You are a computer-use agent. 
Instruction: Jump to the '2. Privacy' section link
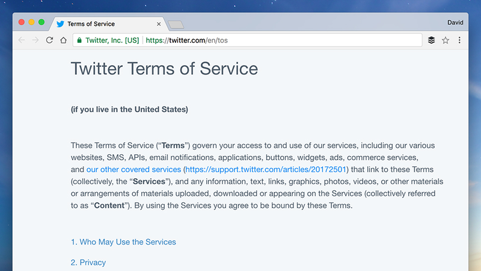[x=88, y=263]
